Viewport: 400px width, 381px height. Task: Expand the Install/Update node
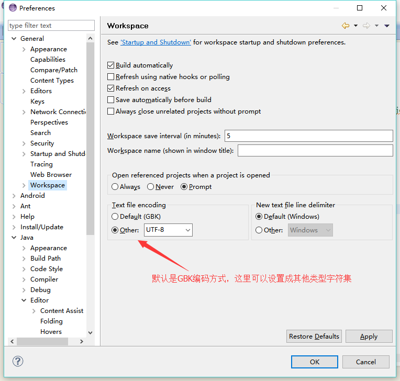pyautogui.click(x=14, y=227)
